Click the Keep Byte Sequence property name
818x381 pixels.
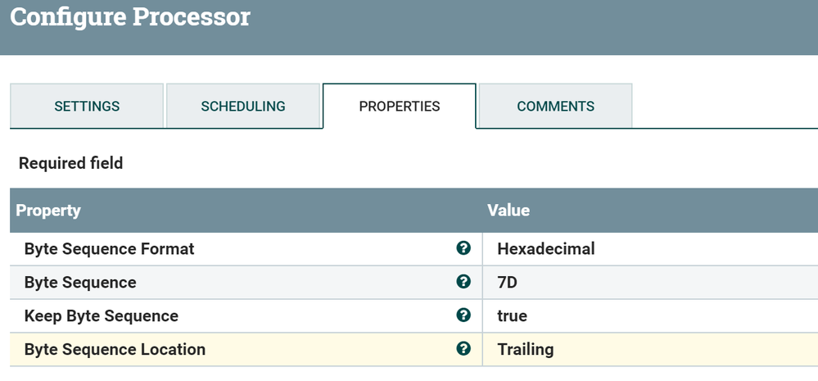click(x=102, y=315)
